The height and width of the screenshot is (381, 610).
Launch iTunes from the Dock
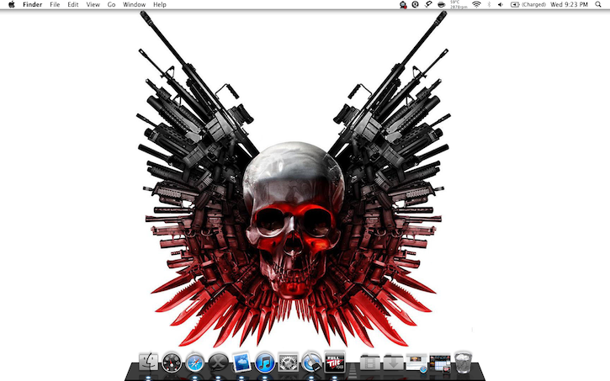[x=265, y=362]
